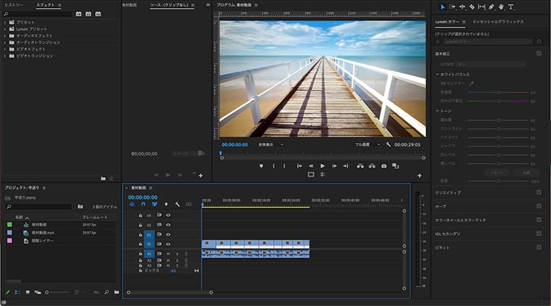Click timeline Add Marker icon
551x306 pixels.
(165, 204)
